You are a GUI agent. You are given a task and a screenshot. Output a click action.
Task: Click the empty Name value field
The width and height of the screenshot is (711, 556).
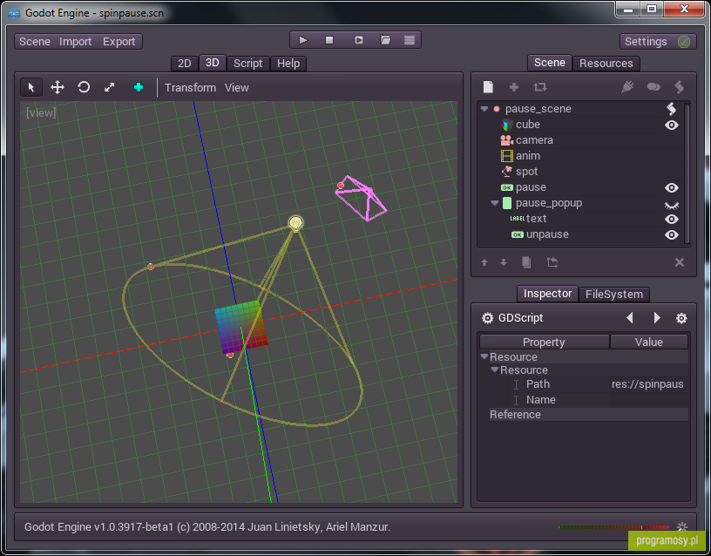pyautogui.click(x=648, y=399)
